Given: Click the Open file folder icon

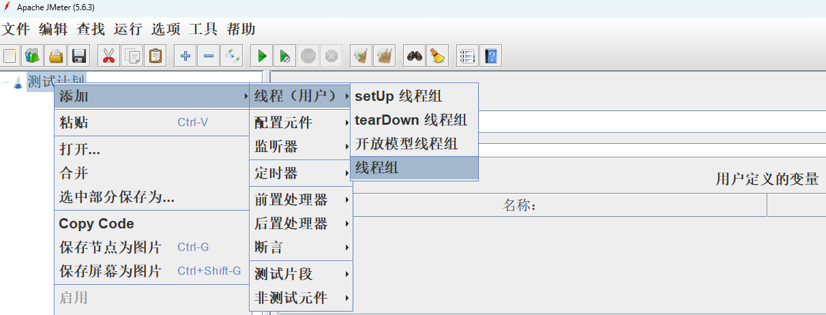Looking at the screenshot, I should (x=56, y=56).
